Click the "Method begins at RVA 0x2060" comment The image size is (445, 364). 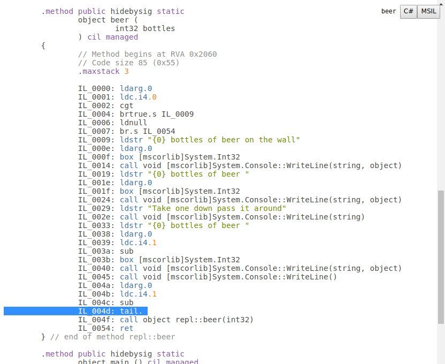click(x=147, y=54)
